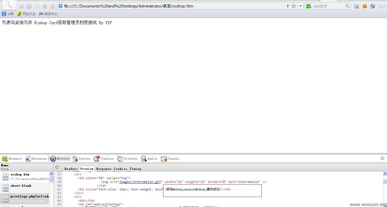Open the 游戏中心 bookmark

pyautogui.click(x=48, y=14)
